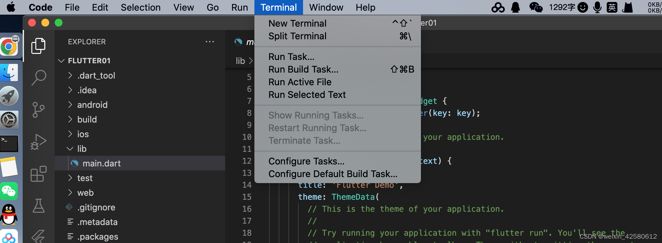
Task: Click line number 15 in gutter
Action: 247,197
